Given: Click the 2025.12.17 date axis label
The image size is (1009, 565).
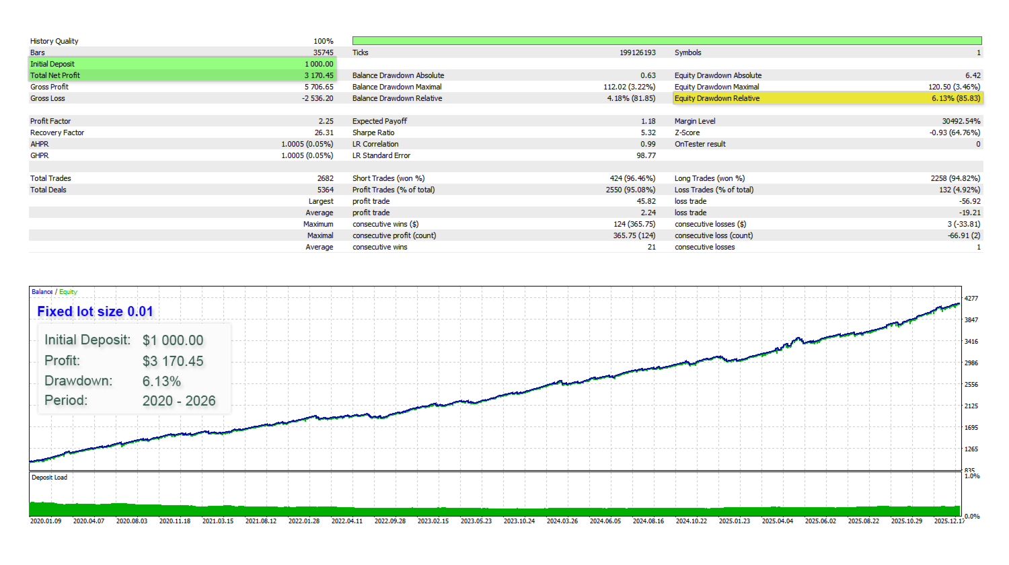Looking at the screenshot, I should click(949, 521).
